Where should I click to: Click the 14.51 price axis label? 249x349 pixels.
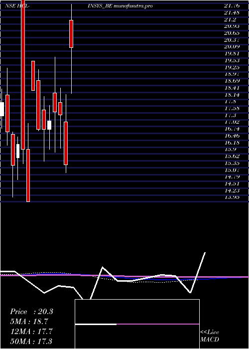click(x=232, y=183)
